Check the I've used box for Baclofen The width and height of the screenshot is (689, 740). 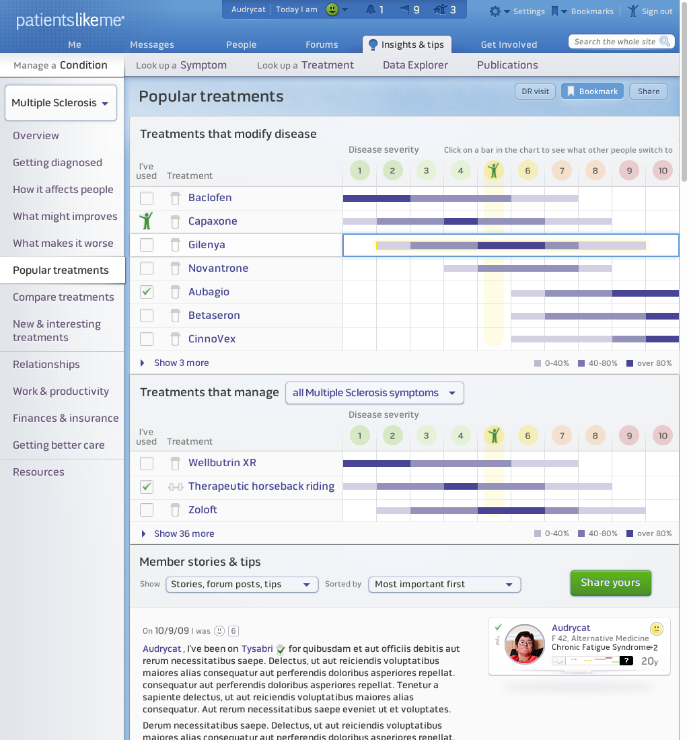[x=147, y=198]
